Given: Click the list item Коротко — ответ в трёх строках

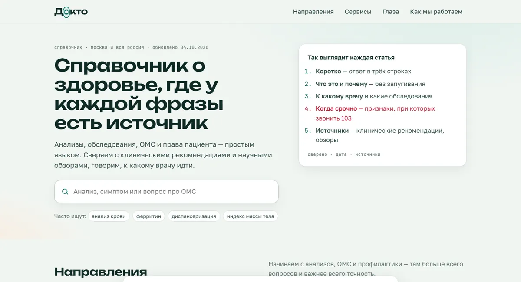Looking at the screenshot, I should 363,72.
